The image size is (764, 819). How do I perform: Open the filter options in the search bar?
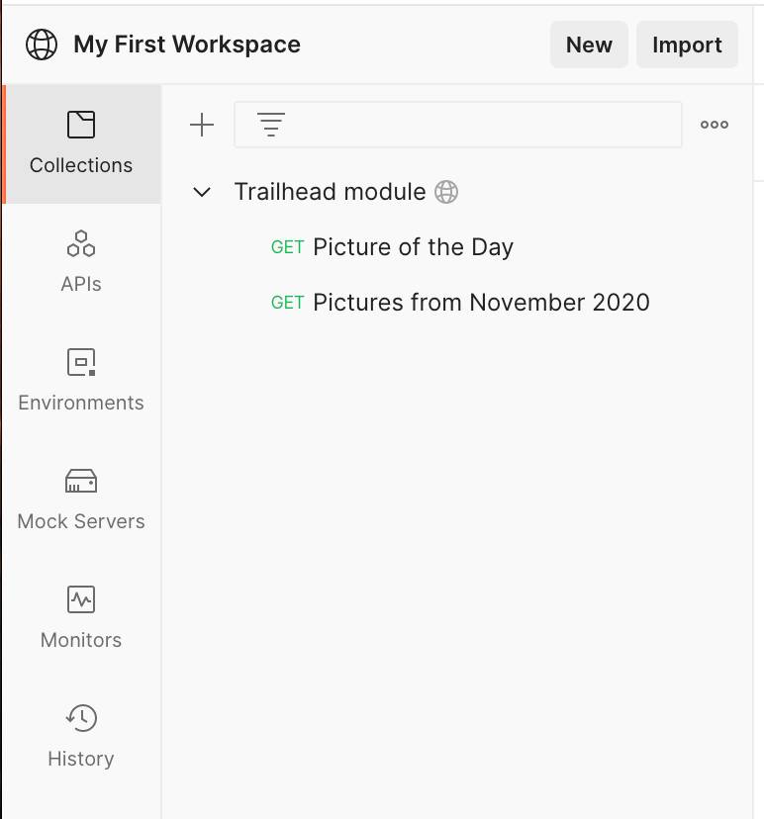tap(271, 125)
